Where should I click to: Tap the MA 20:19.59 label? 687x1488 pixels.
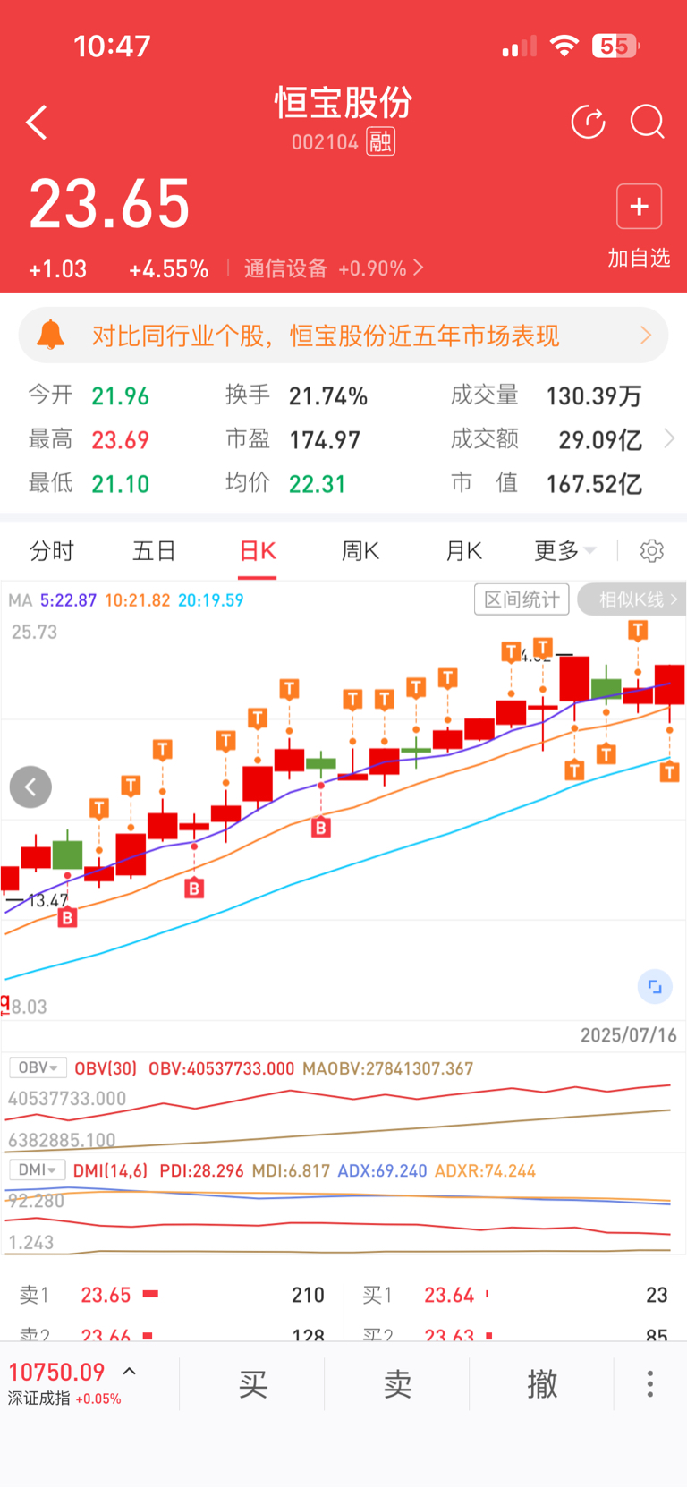pos(211,599)
